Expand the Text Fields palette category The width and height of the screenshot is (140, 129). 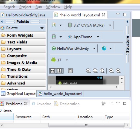pyautogui.click(x=23, y=42)
